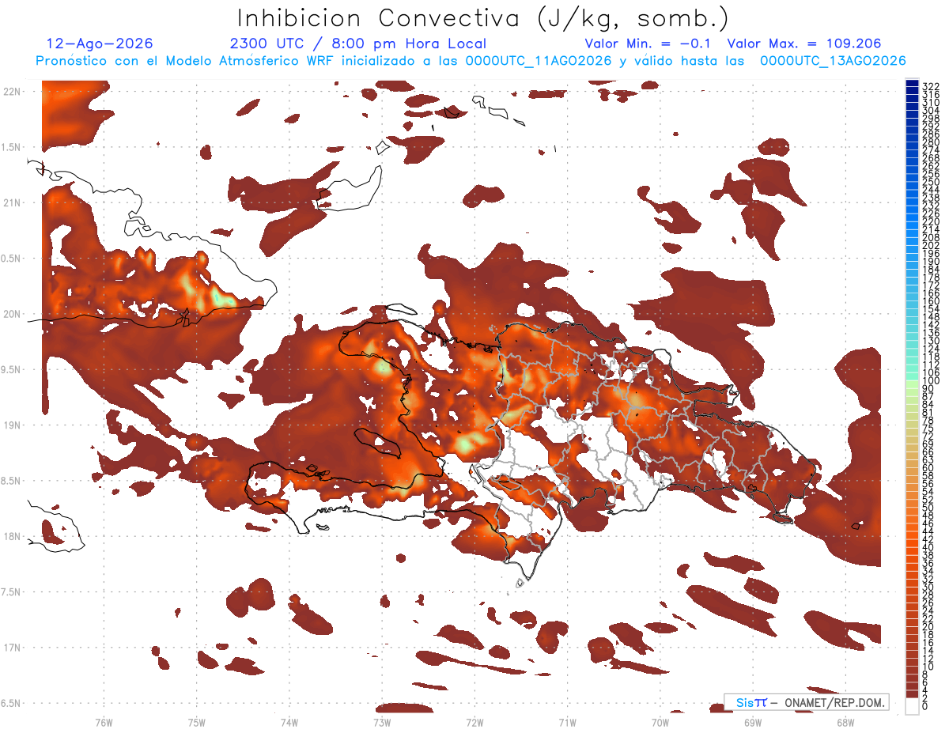This screenshot has height=733, width=949.
Task: Click the "76W" longitude label
Action: coord(104,721)
